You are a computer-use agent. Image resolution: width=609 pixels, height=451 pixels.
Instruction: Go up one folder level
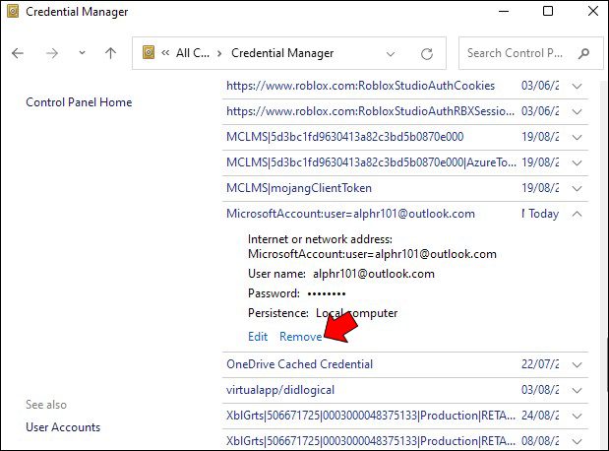[111, 53]
